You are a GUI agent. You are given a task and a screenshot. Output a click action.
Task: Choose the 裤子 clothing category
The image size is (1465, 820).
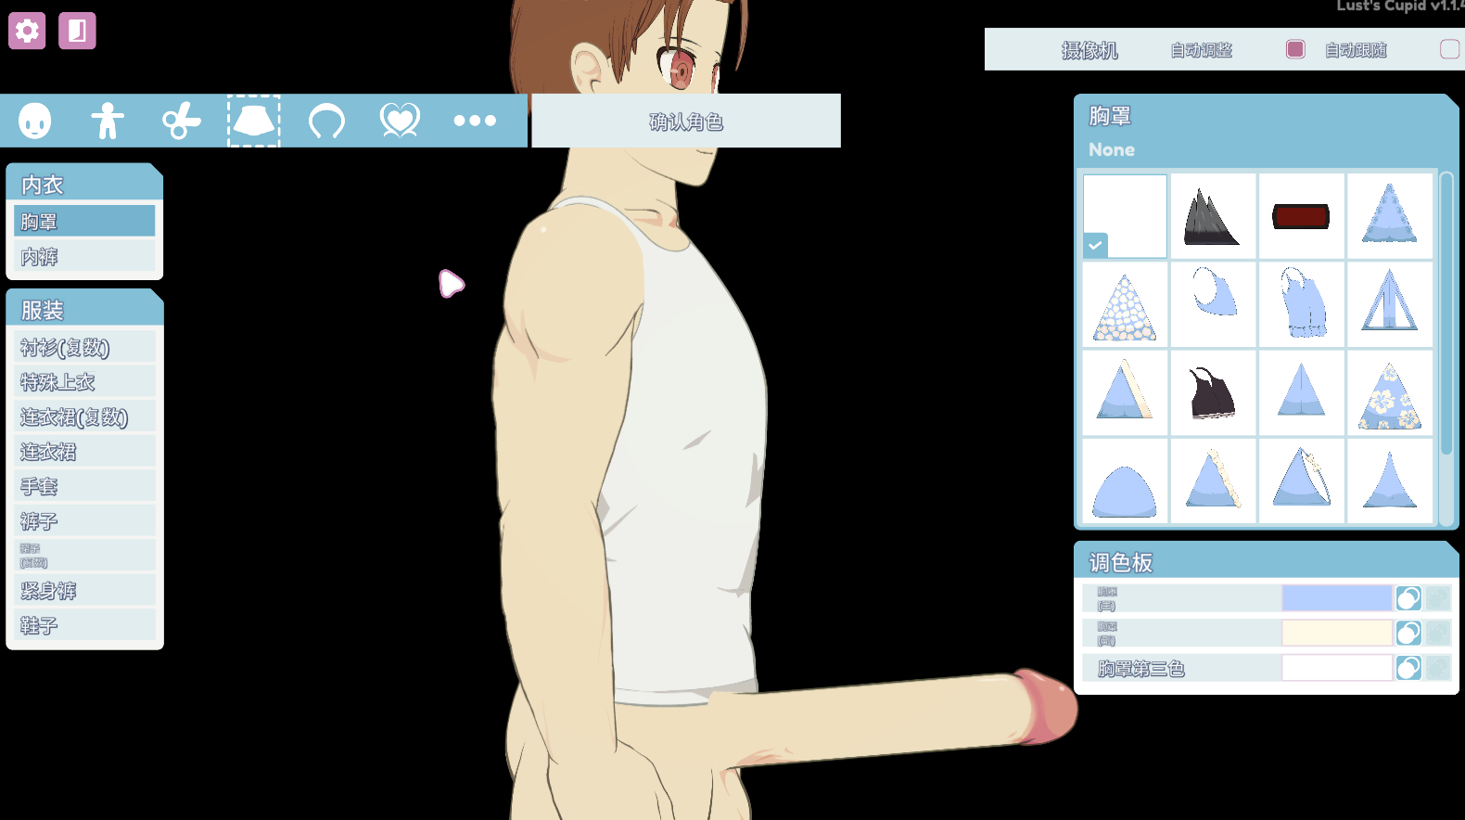(84, 521)
